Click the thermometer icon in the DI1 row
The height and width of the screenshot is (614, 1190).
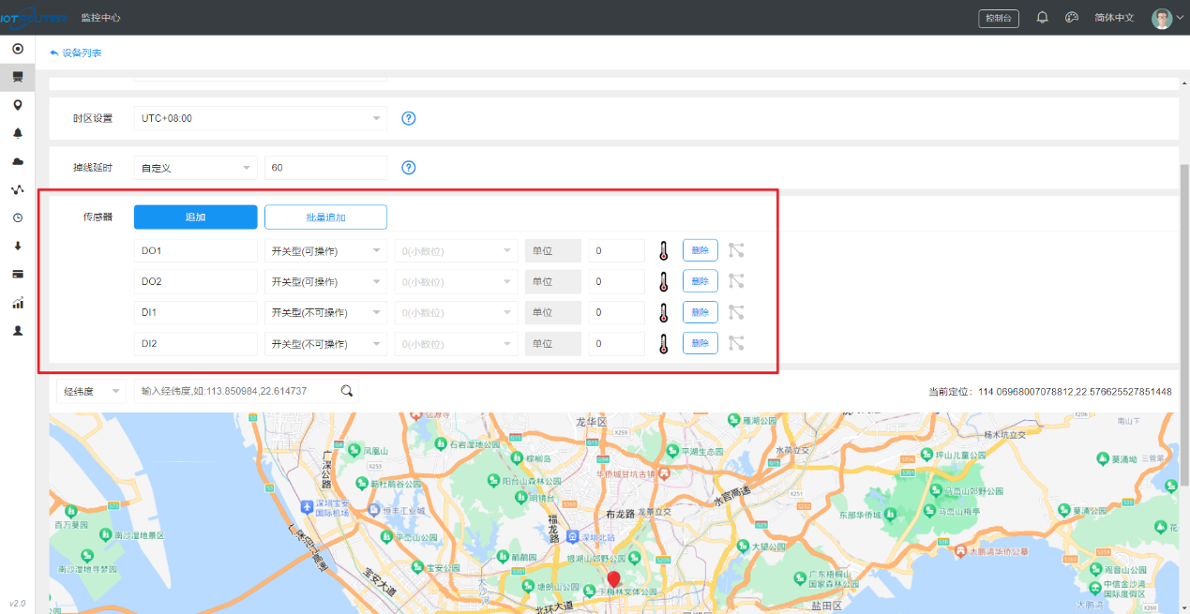click(x=663, y=312)
